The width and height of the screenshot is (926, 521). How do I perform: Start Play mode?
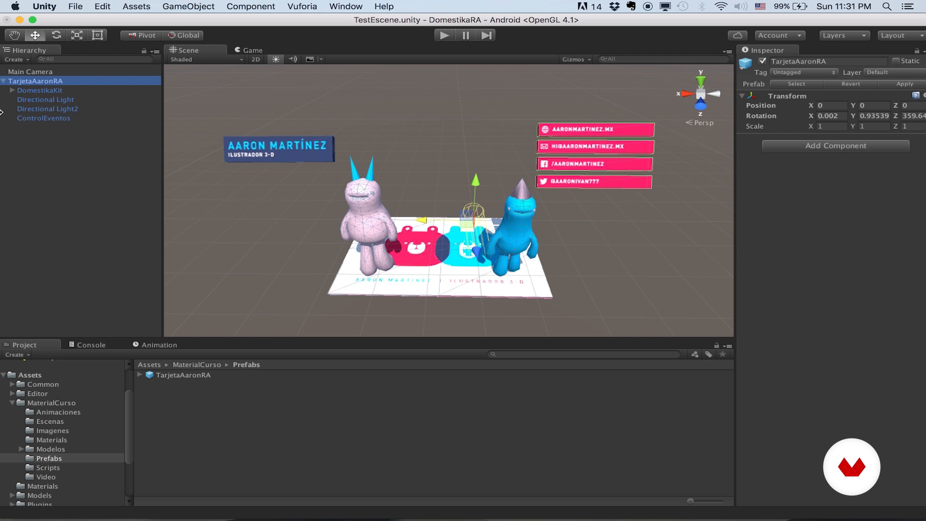pyautogui.click(x=444, y=35)
